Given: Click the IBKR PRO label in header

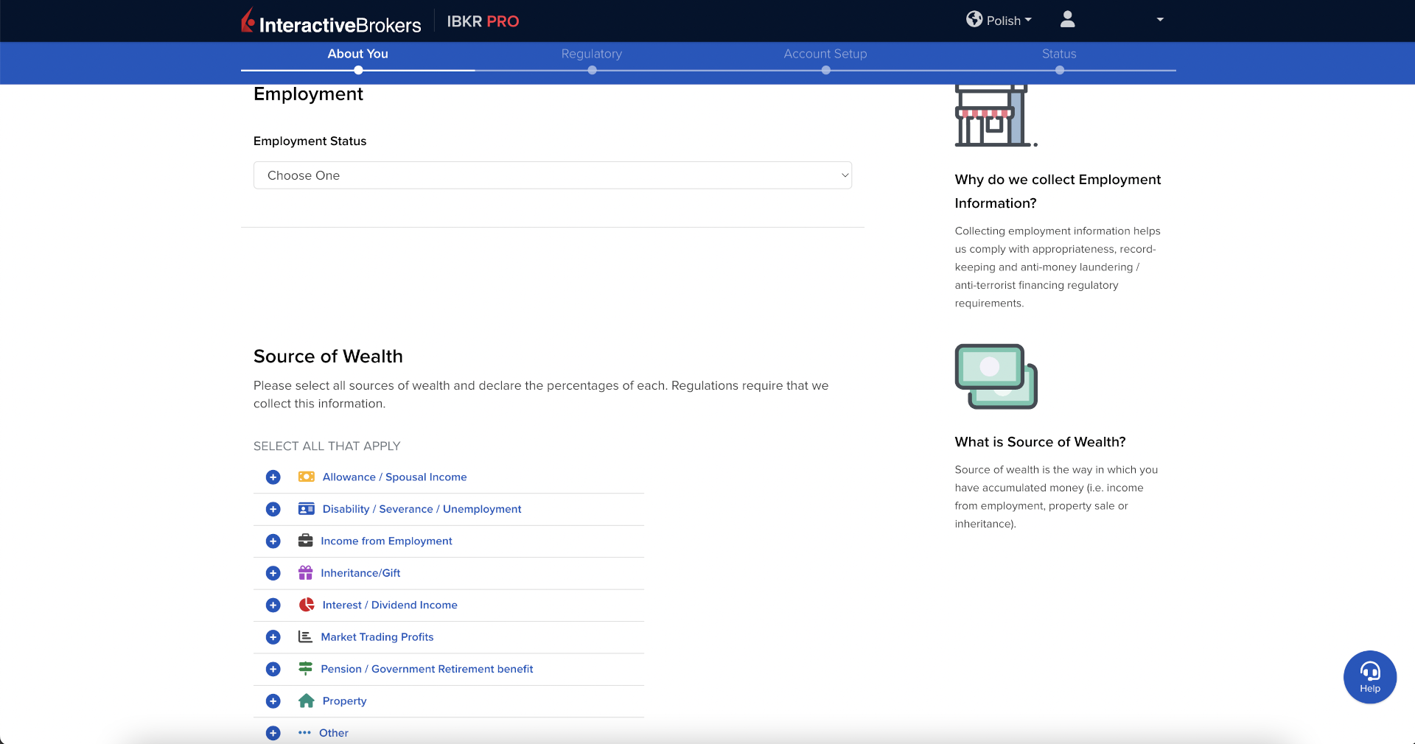Looking at the screenshot, I should [483, 21].
